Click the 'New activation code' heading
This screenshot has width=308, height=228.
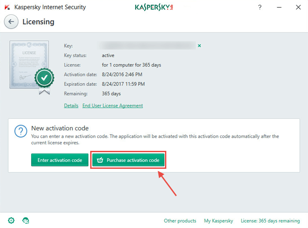pyautogui.click(x=60, y=128)
